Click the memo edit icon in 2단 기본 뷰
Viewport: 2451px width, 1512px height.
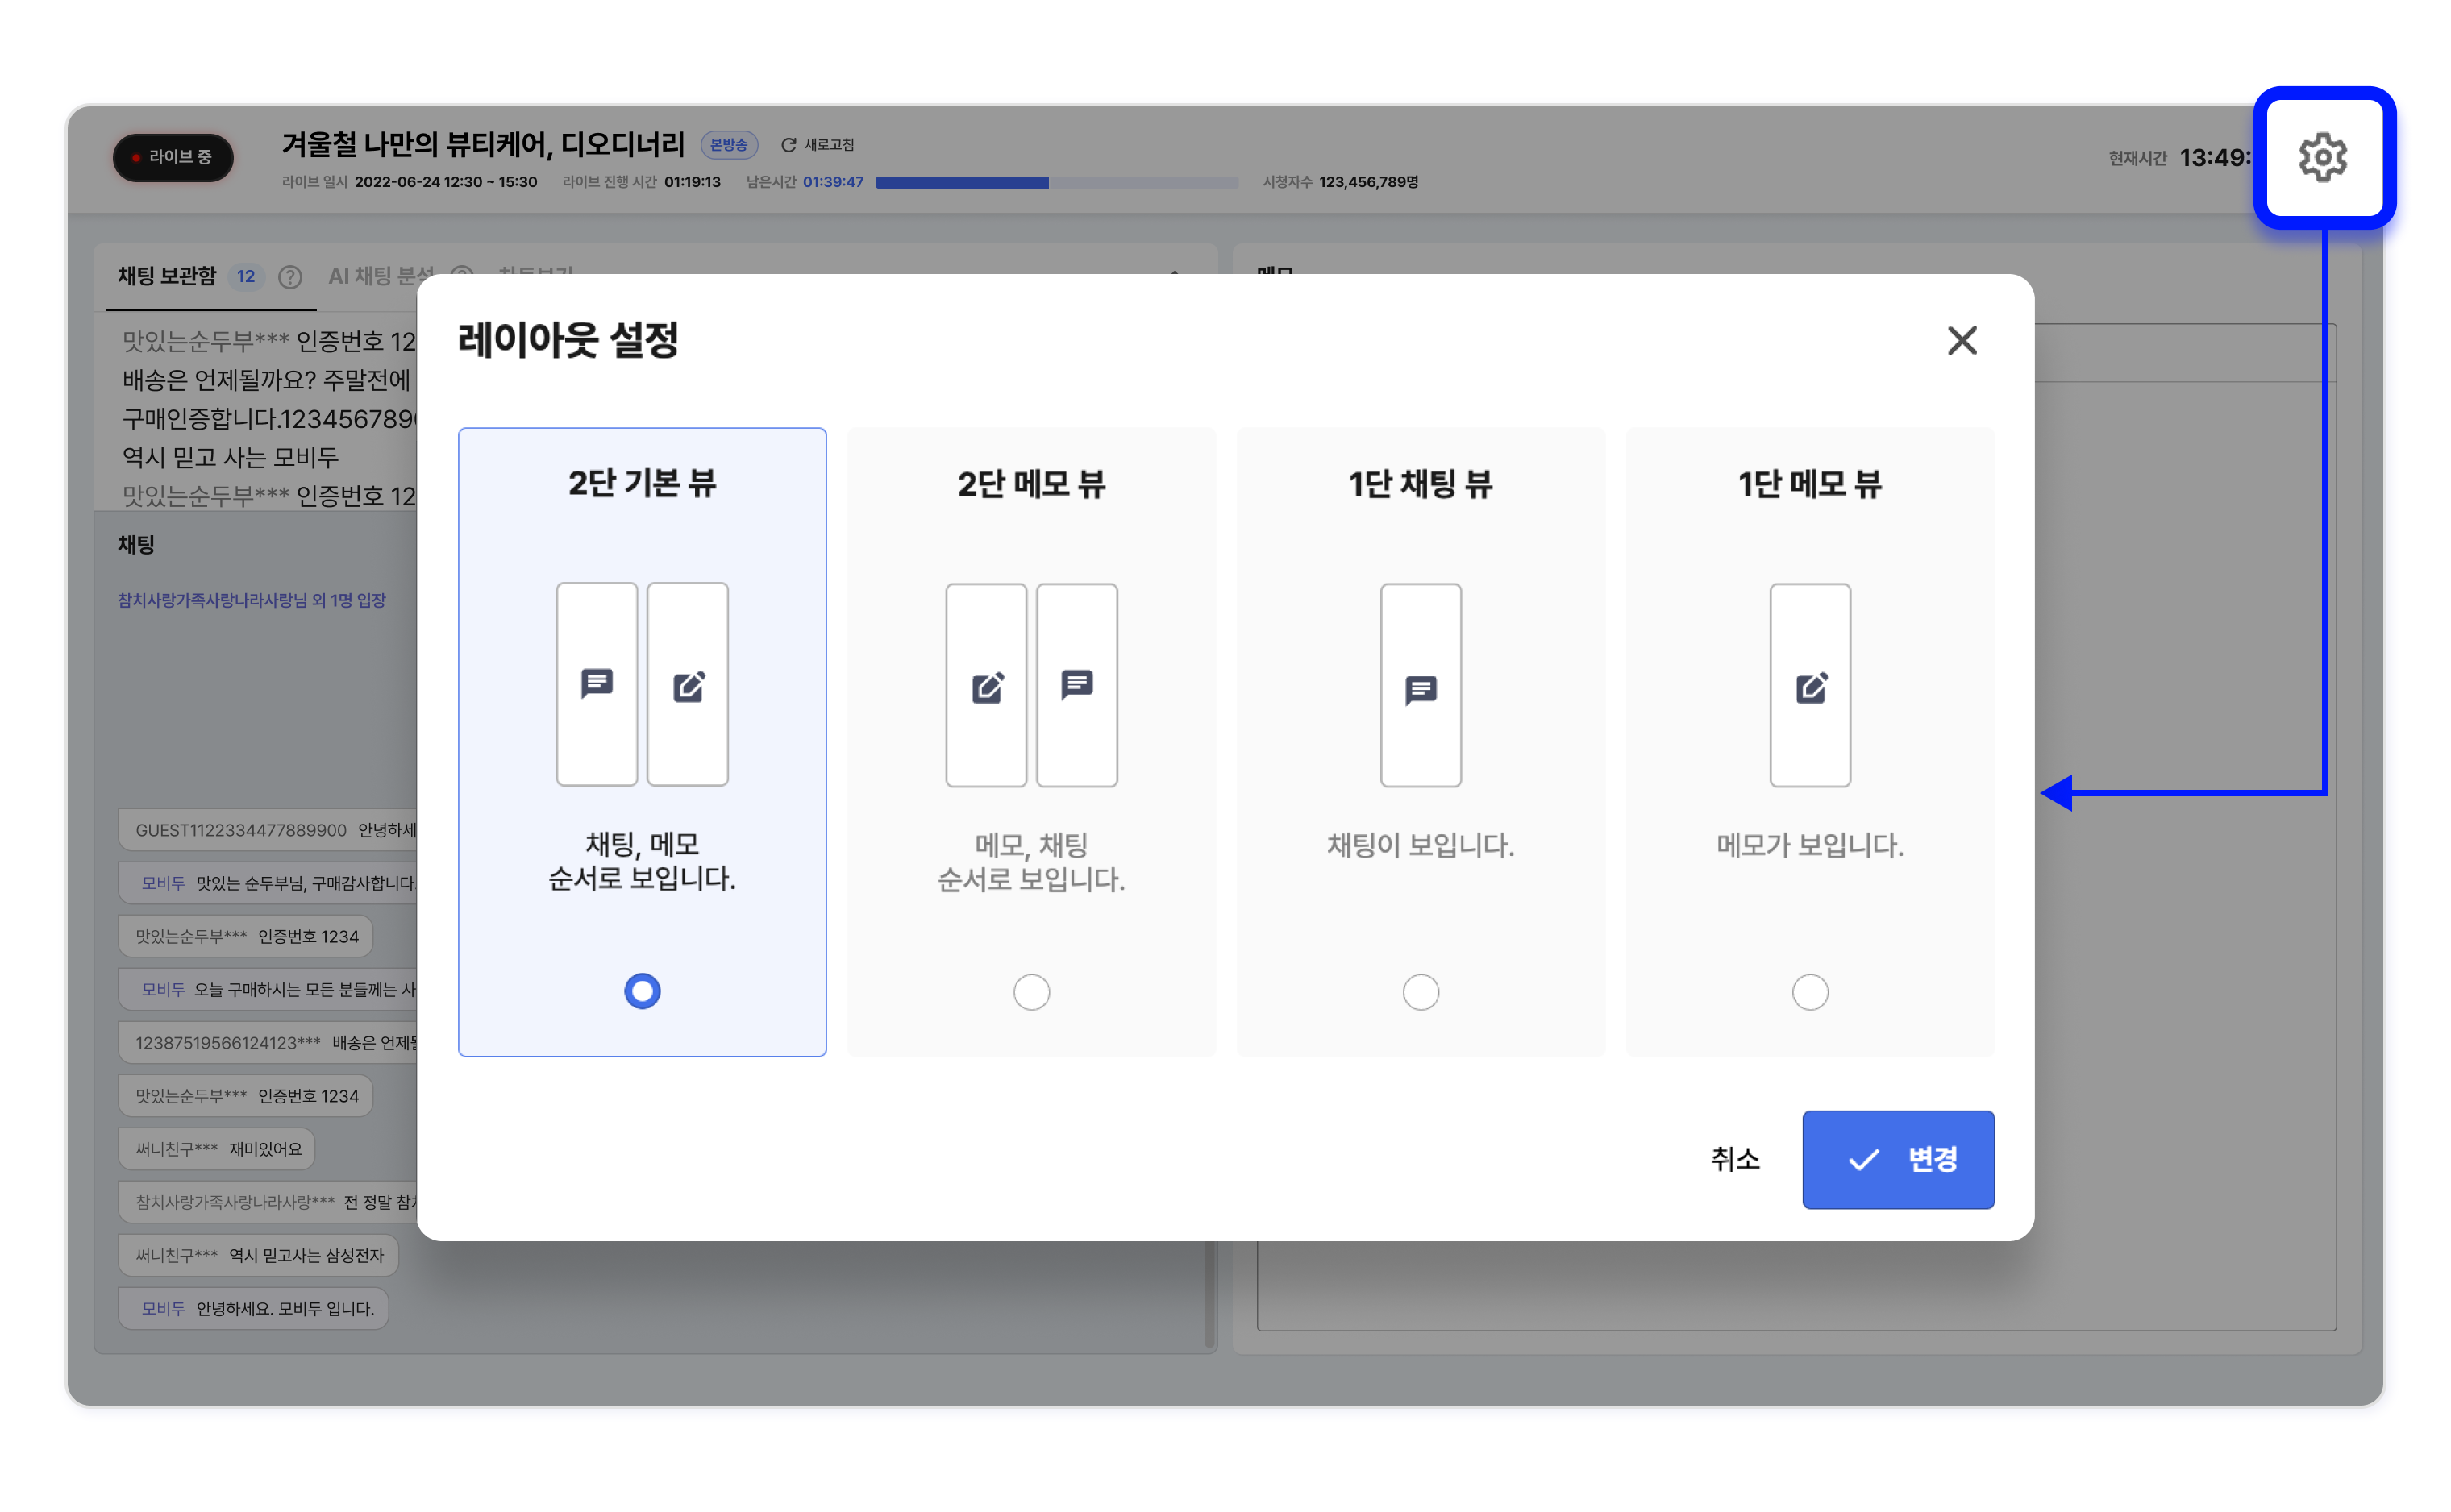[x=689, y=686]
